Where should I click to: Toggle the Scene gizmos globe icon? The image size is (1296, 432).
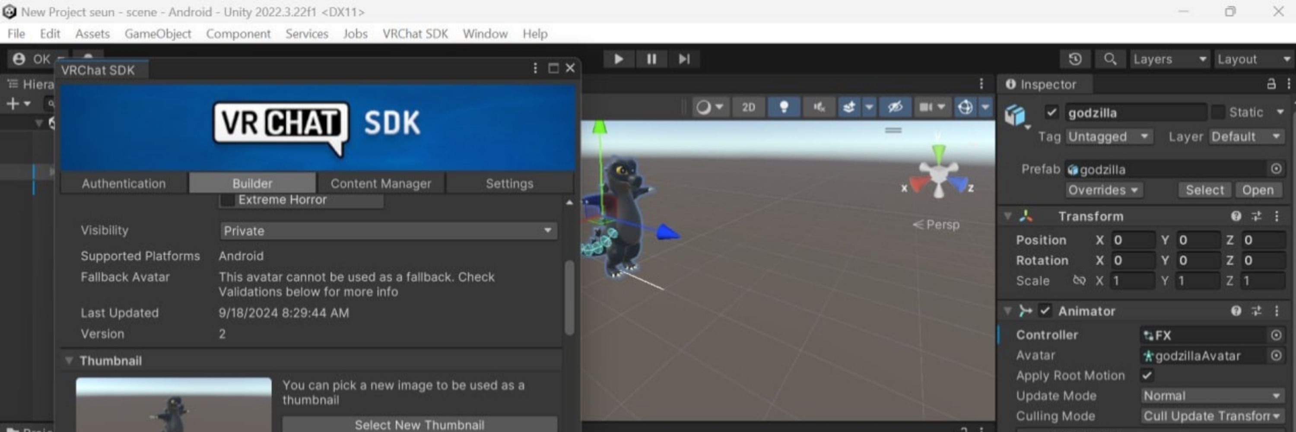tap(966, 107)
